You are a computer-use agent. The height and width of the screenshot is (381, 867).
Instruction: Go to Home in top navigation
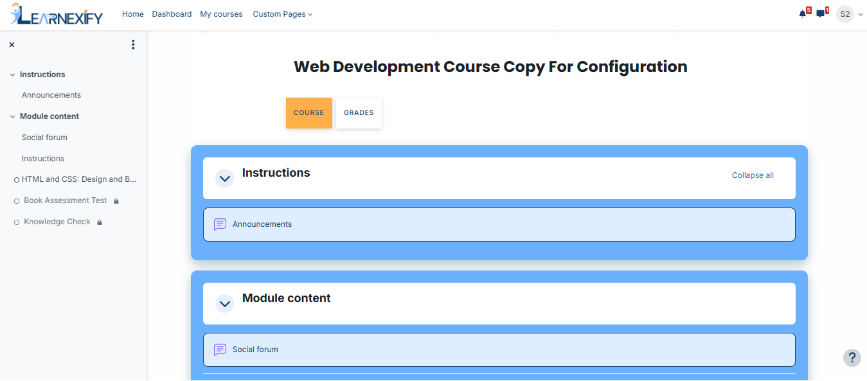tap(133, 14)
